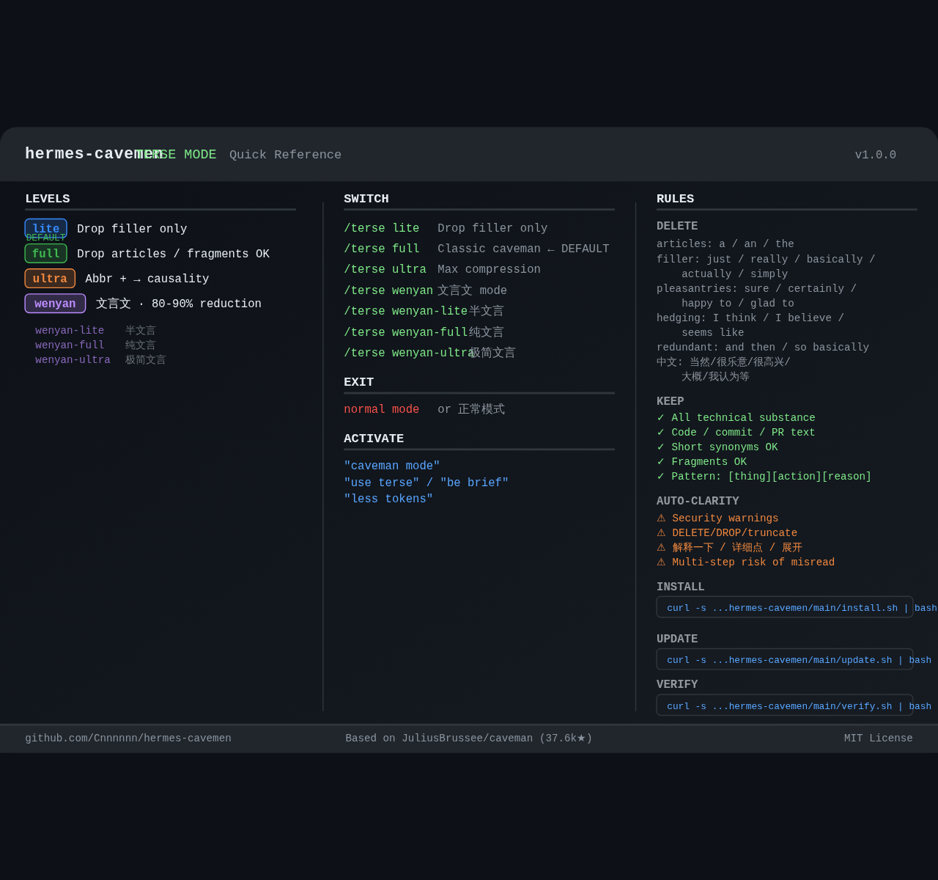Screen dimensions: 938x880
Task: Select the green full level badge
Action: coord(45,254)
